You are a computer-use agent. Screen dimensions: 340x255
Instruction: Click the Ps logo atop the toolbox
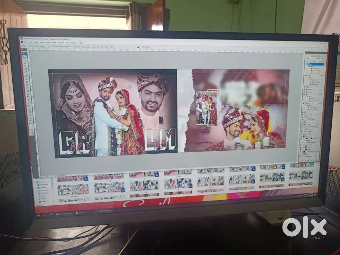24,53
